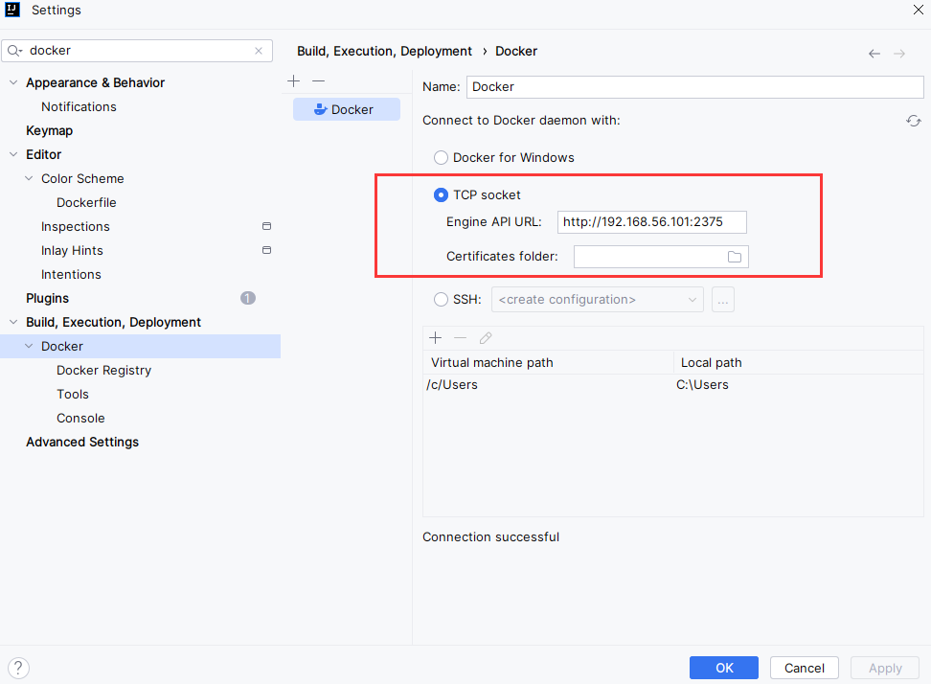This screenshot has height=684, width=931.
Task: Click the clear search field X icon
Action: pos(259,51)
